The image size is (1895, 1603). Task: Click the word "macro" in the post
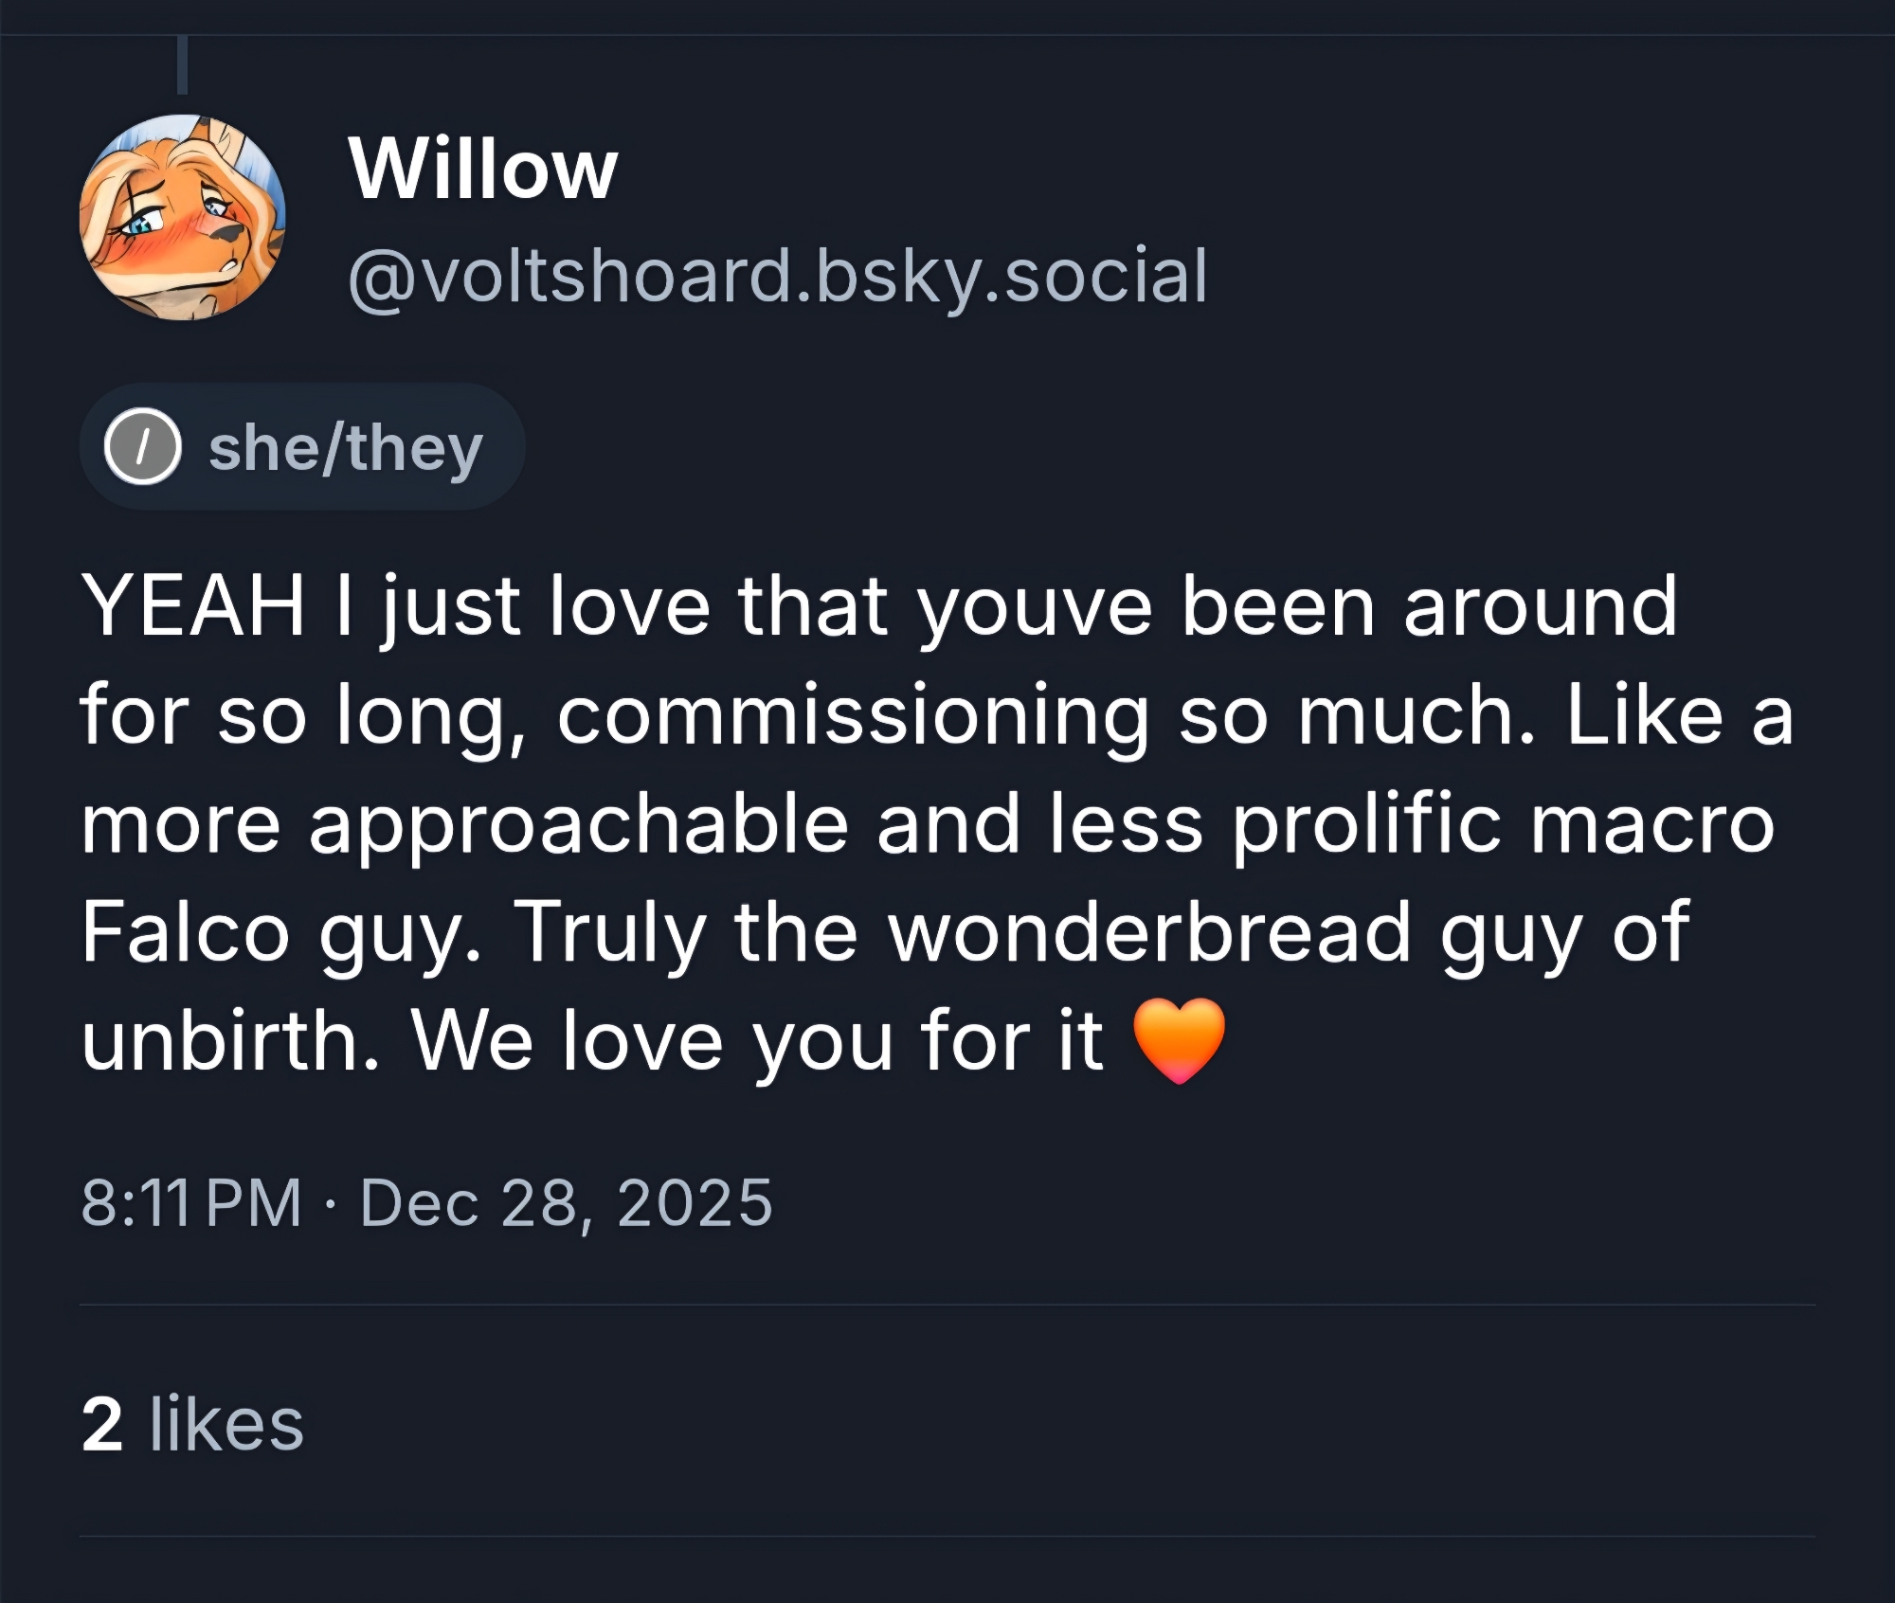click(1651, 824)
